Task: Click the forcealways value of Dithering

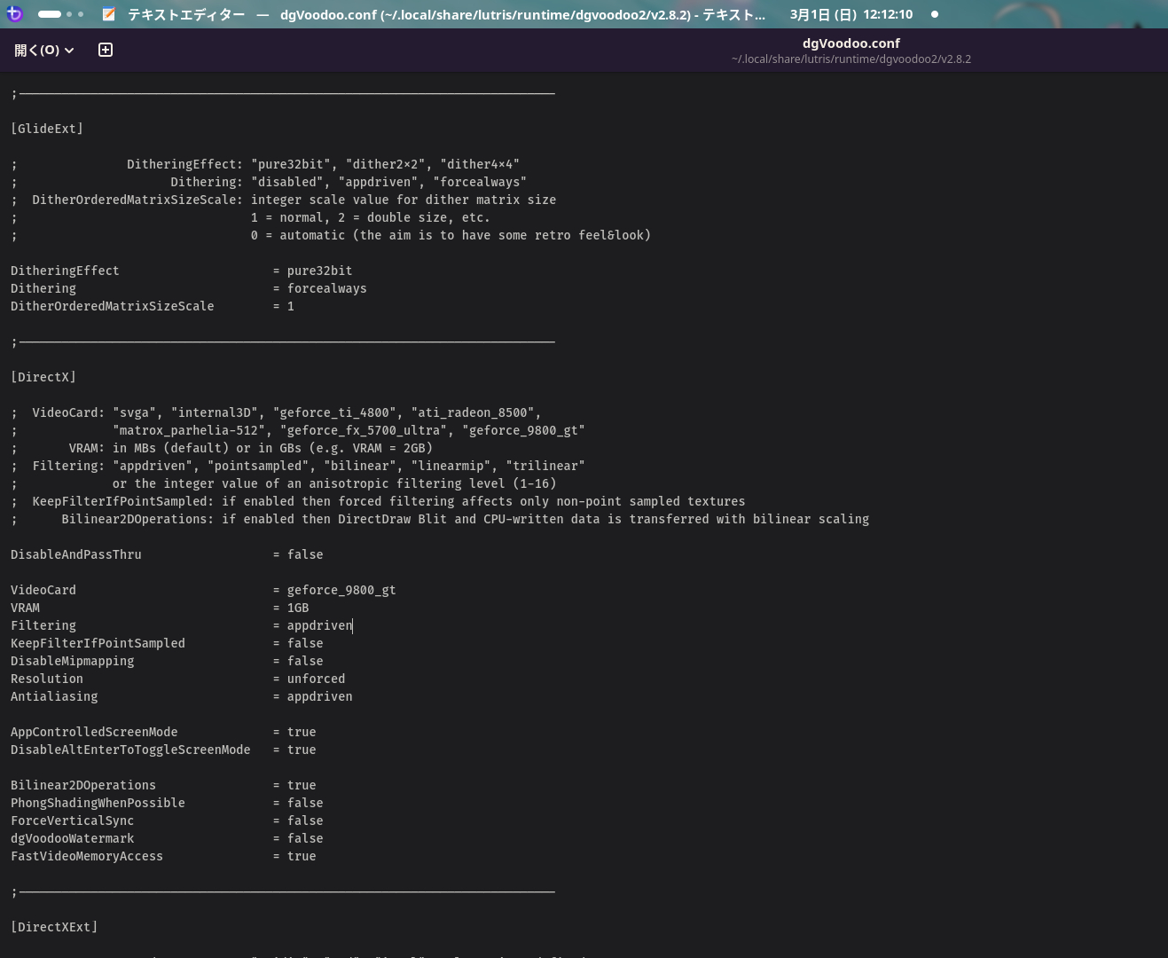Action: coord(326,288)
